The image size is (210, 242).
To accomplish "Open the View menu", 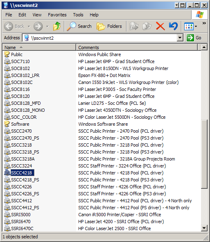I will point(37,15).
